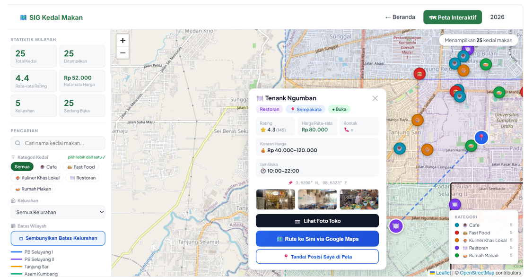Click the Ditampilkan stat card
Screen dimensions: 524x277
82,56
